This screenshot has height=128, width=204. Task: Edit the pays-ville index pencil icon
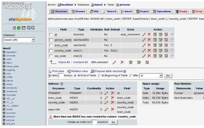106,109
